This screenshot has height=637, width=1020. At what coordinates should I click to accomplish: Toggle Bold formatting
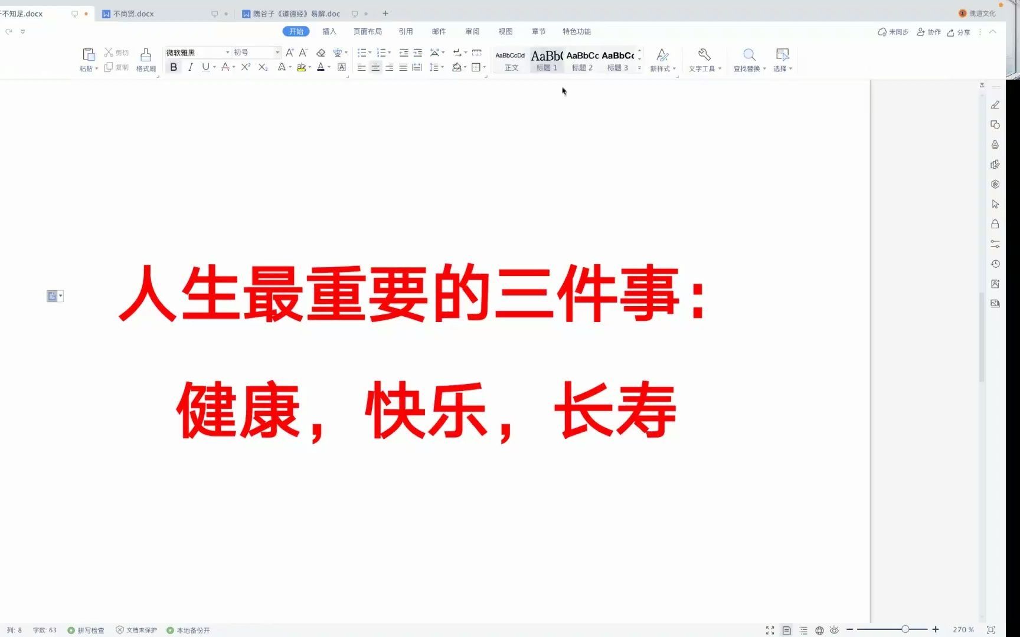[x=174, y=67]
